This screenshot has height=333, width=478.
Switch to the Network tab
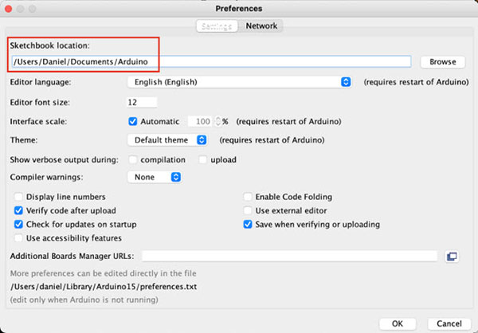pos(261,25)
